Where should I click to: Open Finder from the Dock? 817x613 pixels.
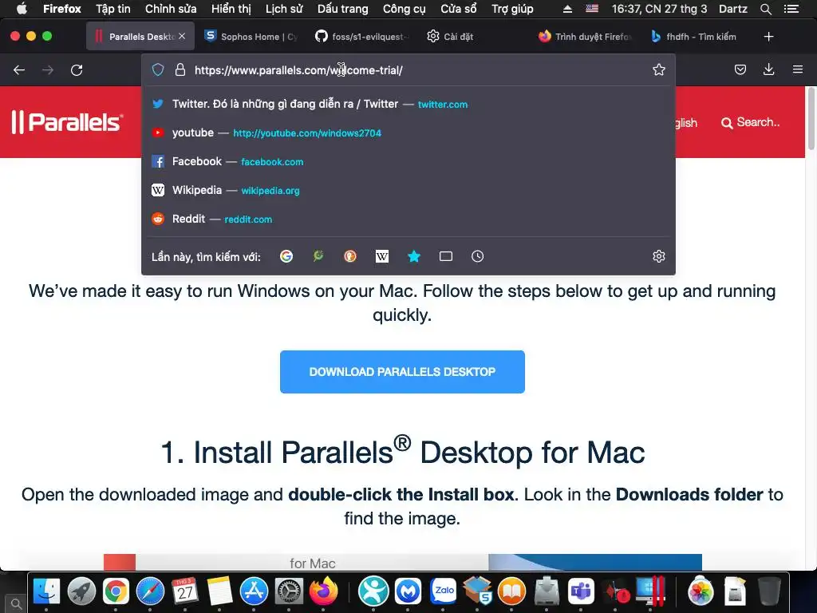46,591
